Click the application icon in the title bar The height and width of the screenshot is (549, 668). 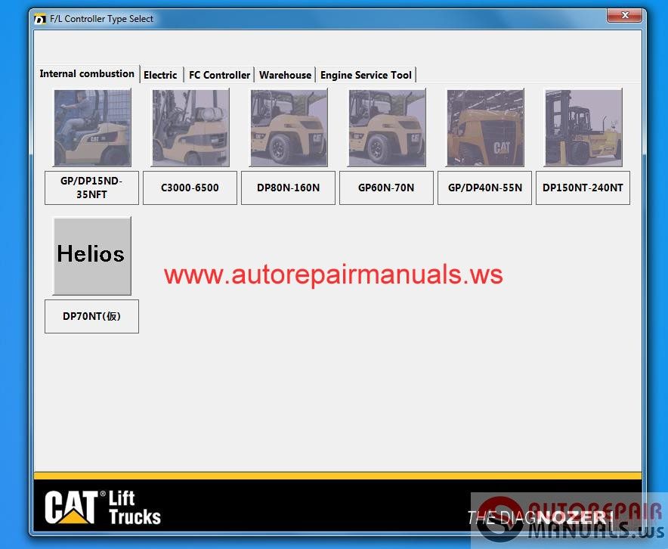coord(40,19)
